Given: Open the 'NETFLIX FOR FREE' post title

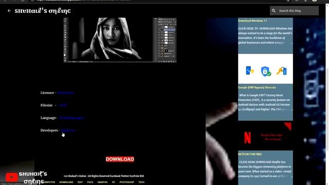Looking at the screenshot, I should 250,154.
